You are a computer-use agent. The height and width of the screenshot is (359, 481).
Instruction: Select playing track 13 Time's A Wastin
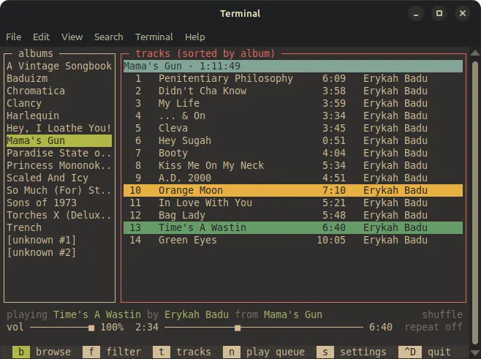[293, 227]
